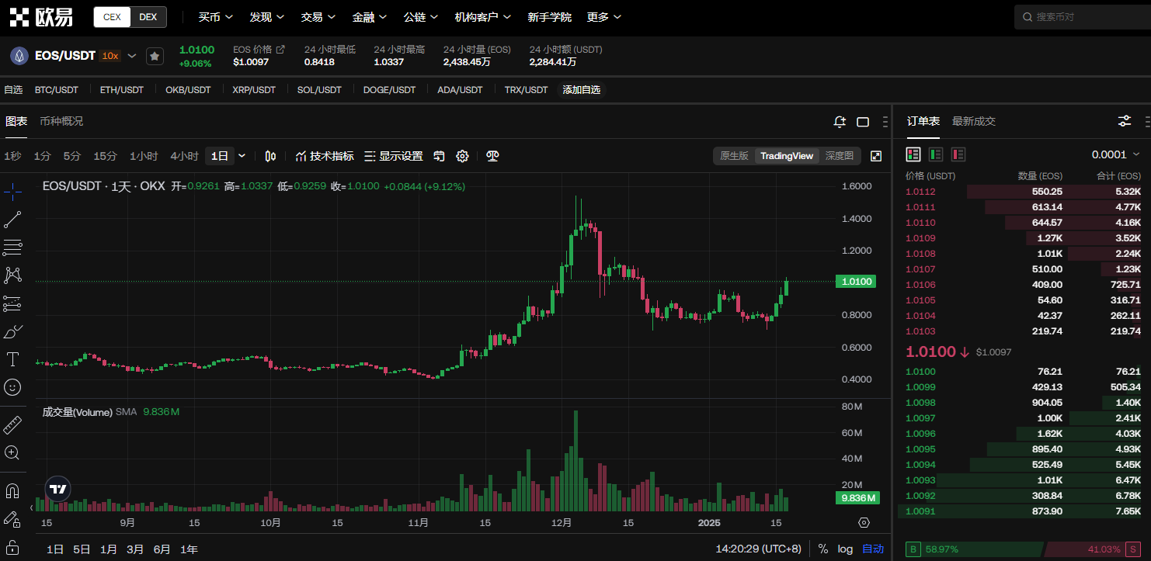Open 技术指标 indicators button
This screenshot has height=561, width=1151.
325,156
